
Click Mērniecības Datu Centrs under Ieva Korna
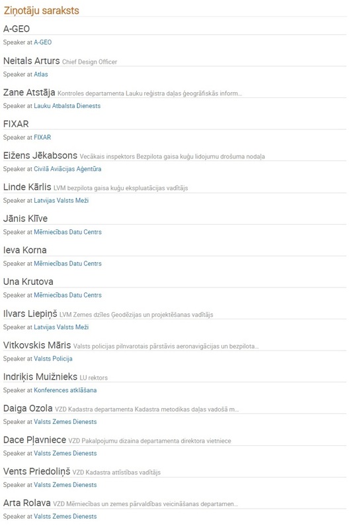coord(67,263)
